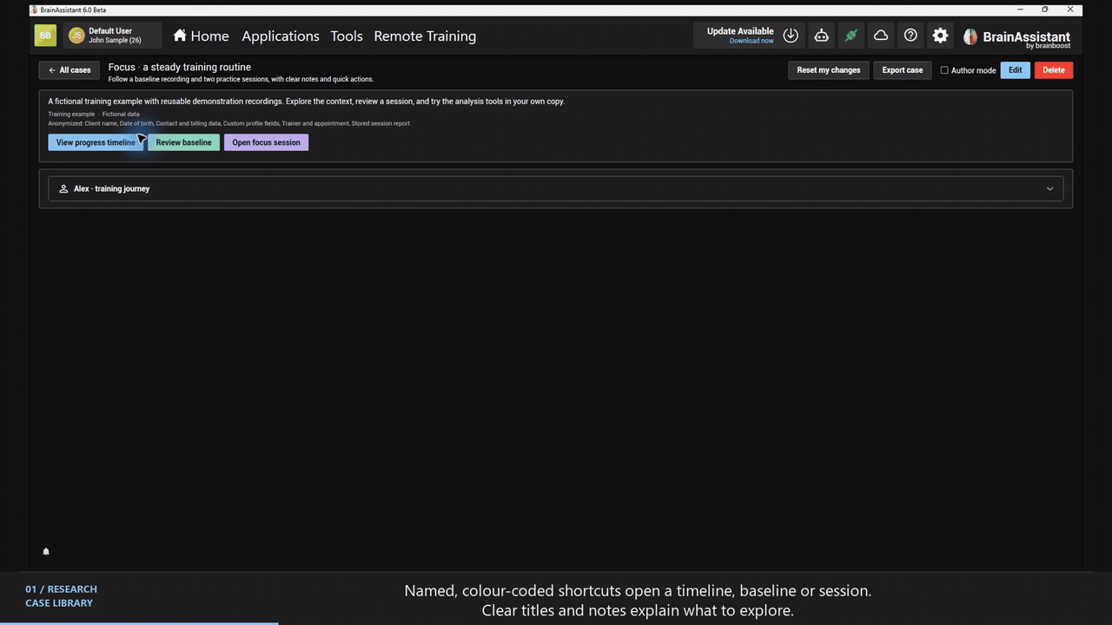Open help via the question mark icon

coord(910,36)
